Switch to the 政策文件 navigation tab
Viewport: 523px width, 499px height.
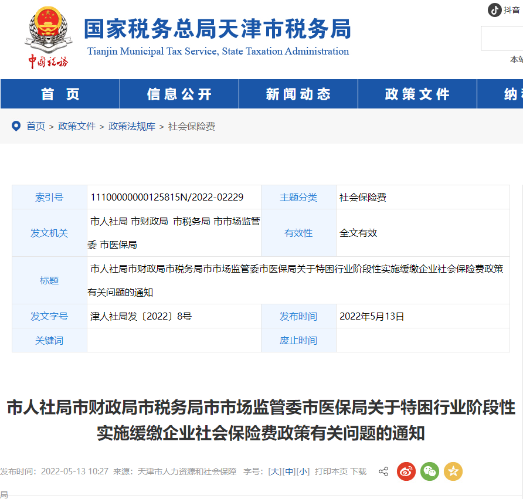[x=417, y=94]
